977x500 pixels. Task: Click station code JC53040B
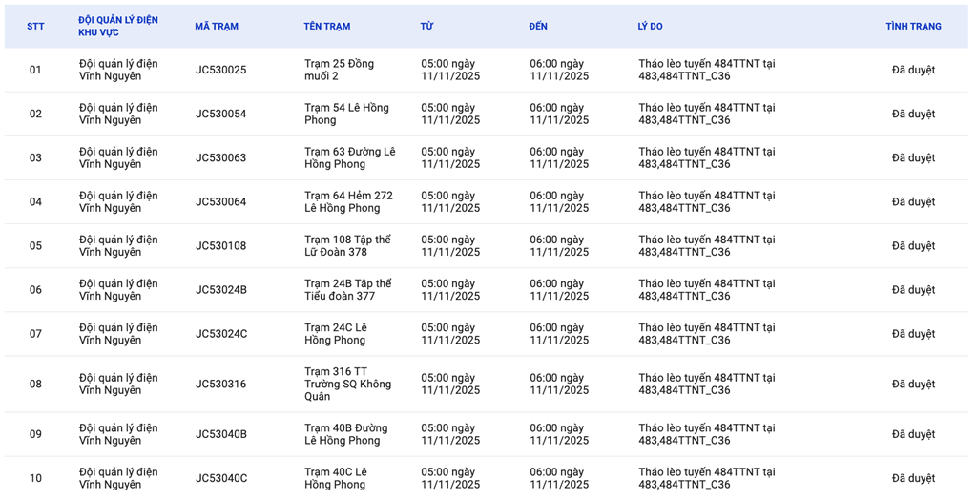pos(221,434)
